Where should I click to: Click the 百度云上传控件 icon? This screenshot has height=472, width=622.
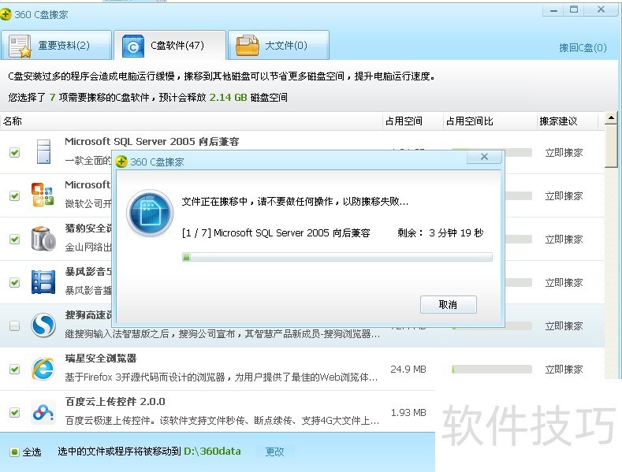43,411
